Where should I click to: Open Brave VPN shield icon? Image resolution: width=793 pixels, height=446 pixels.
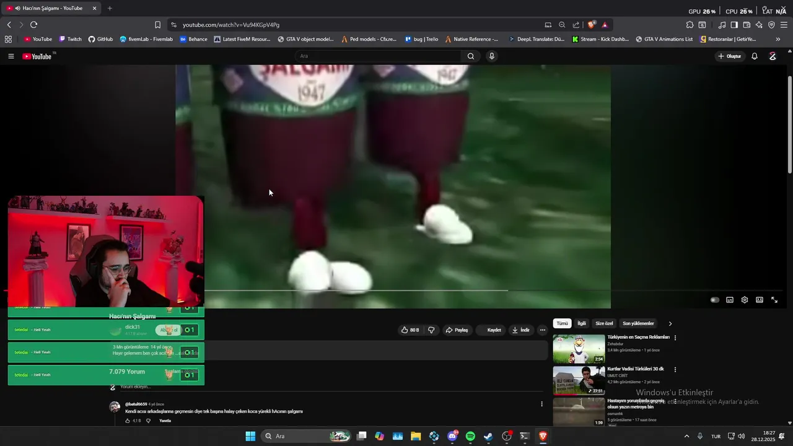771,25
